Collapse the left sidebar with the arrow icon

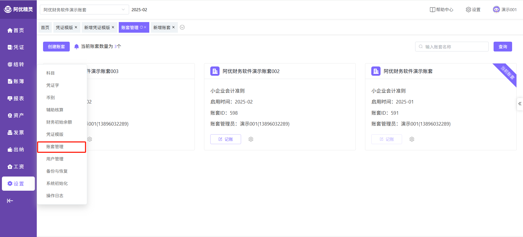[x=10, y=201]
